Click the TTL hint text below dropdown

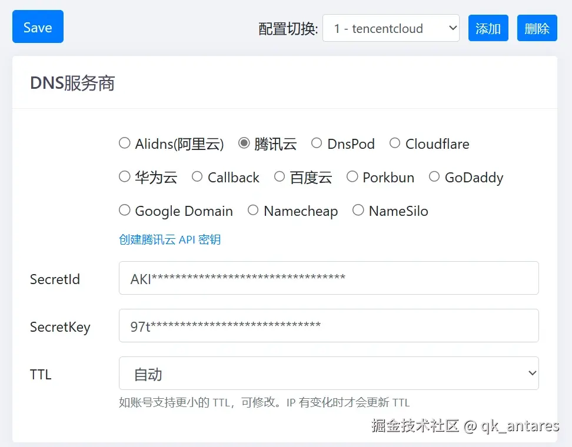tap(264, 402)
